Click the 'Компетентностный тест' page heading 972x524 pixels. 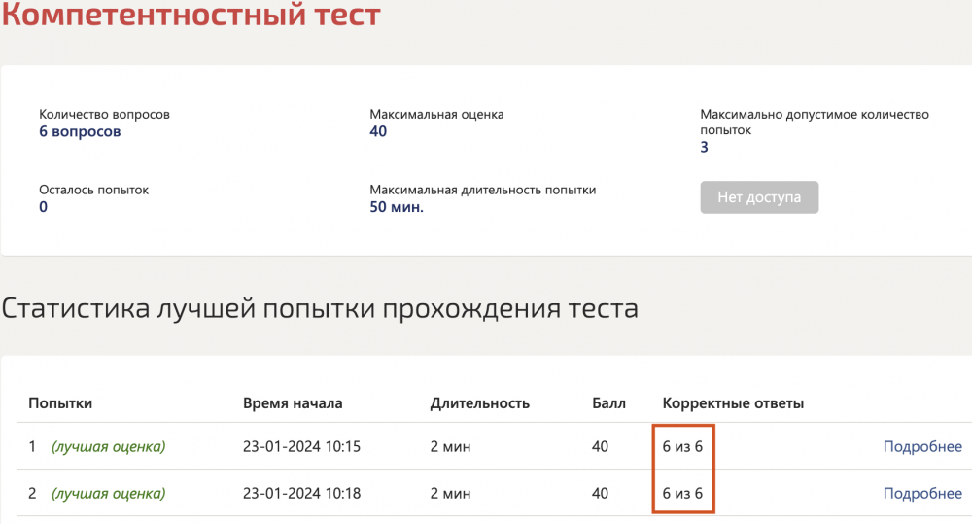(191, 16)
